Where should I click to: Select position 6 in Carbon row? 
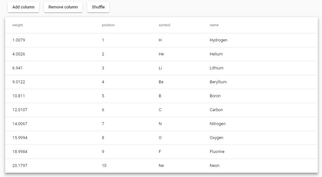(103, 110)
